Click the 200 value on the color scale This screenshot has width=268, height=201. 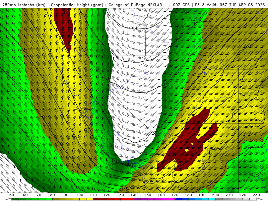[215, 195]
